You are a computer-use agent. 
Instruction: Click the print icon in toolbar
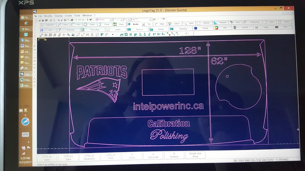coord(51,20)
